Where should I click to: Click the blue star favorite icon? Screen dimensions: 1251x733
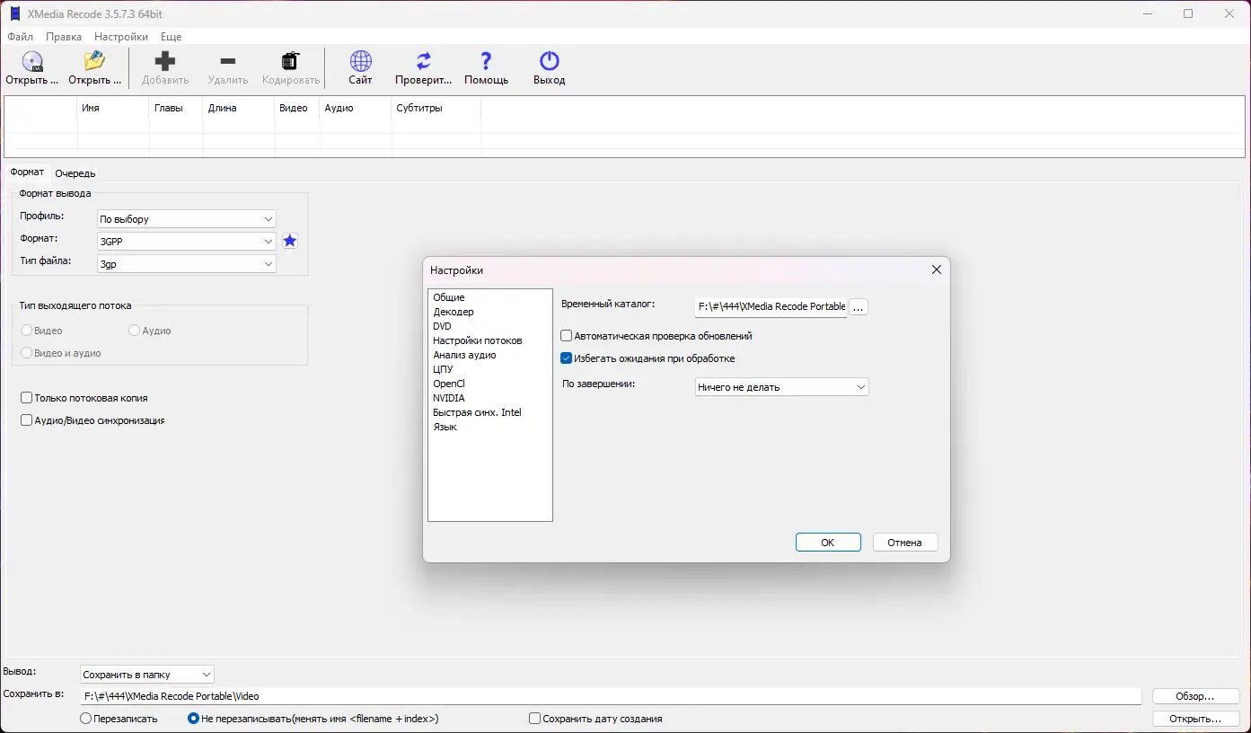coord(289,241)
